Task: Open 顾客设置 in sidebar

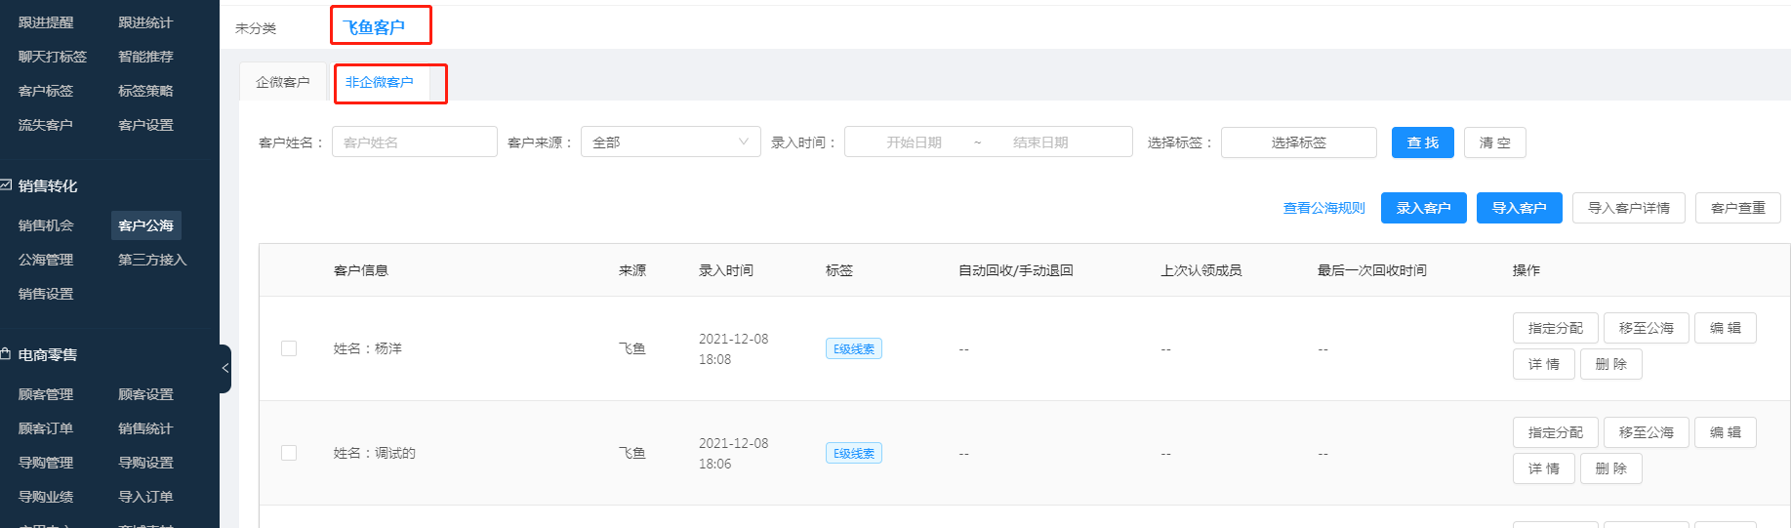Action: (x=145, y=394)
